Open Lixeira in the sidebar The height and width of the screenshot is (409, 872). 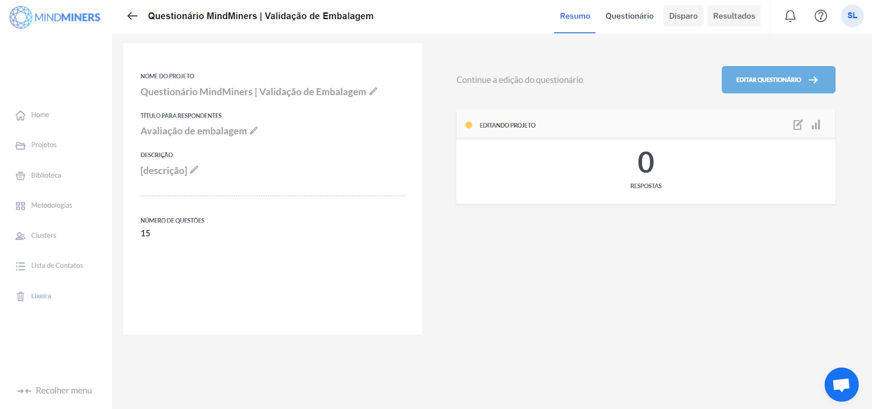(41, 296)
